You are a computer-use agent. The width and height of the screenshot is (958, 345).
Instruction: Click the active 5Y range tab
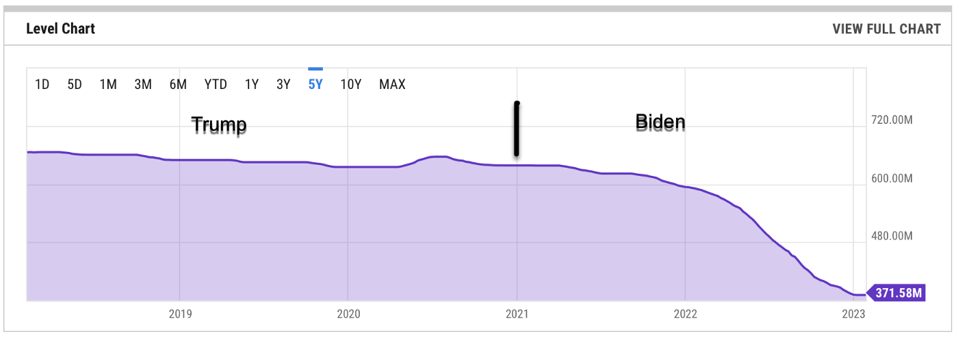(315, 84)
